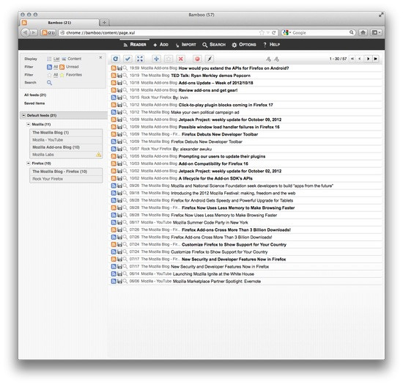Click the red X delete toolbar icon
This screenshot has height=385, width=403.
click(x=181, y=59)
